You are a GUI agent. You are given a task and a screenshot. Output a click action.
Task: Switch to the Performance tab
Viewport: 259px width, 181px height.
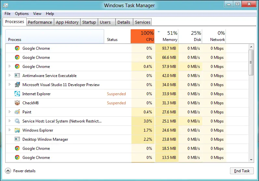pyautogui.click(x=40, y=22)
